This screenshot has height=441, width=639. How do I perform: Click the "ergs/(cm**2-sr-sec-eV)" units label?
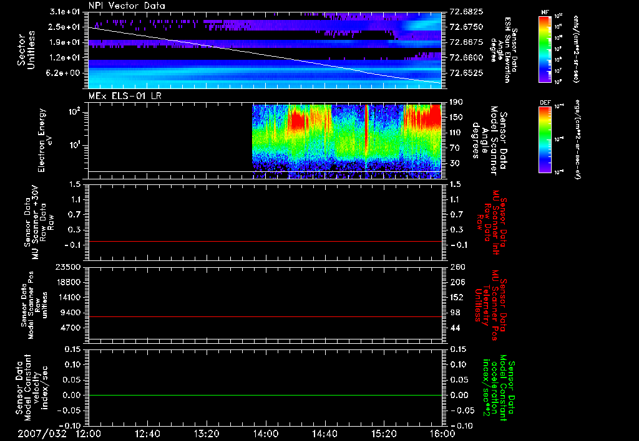[577, 139]
